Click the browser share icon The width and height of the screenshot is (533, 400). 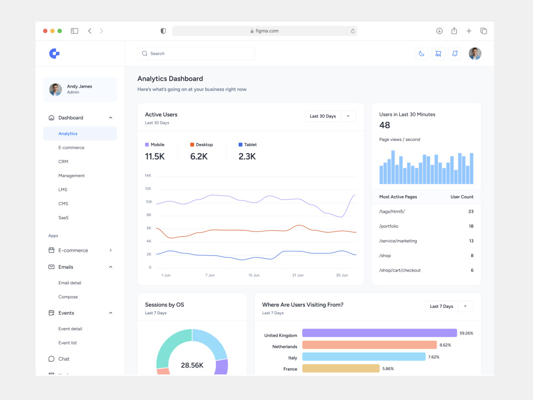point(454,31)
